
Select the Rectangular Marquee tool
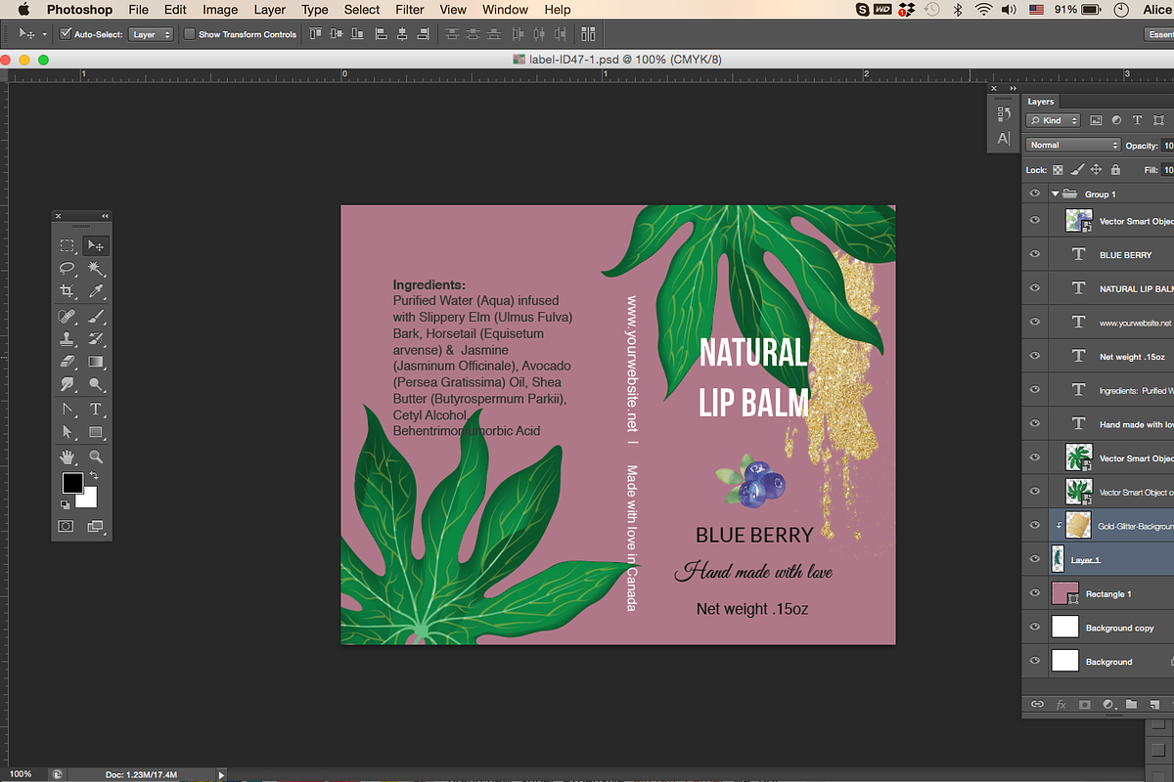click(67, 245)
